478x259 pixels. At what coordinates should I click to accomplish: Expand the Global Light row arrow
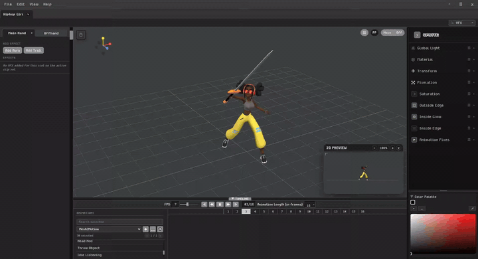(474, 48)
